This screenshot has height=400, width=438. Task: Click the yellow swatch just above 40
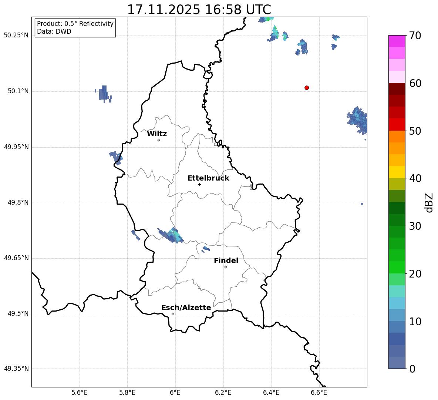pos(397,172)
